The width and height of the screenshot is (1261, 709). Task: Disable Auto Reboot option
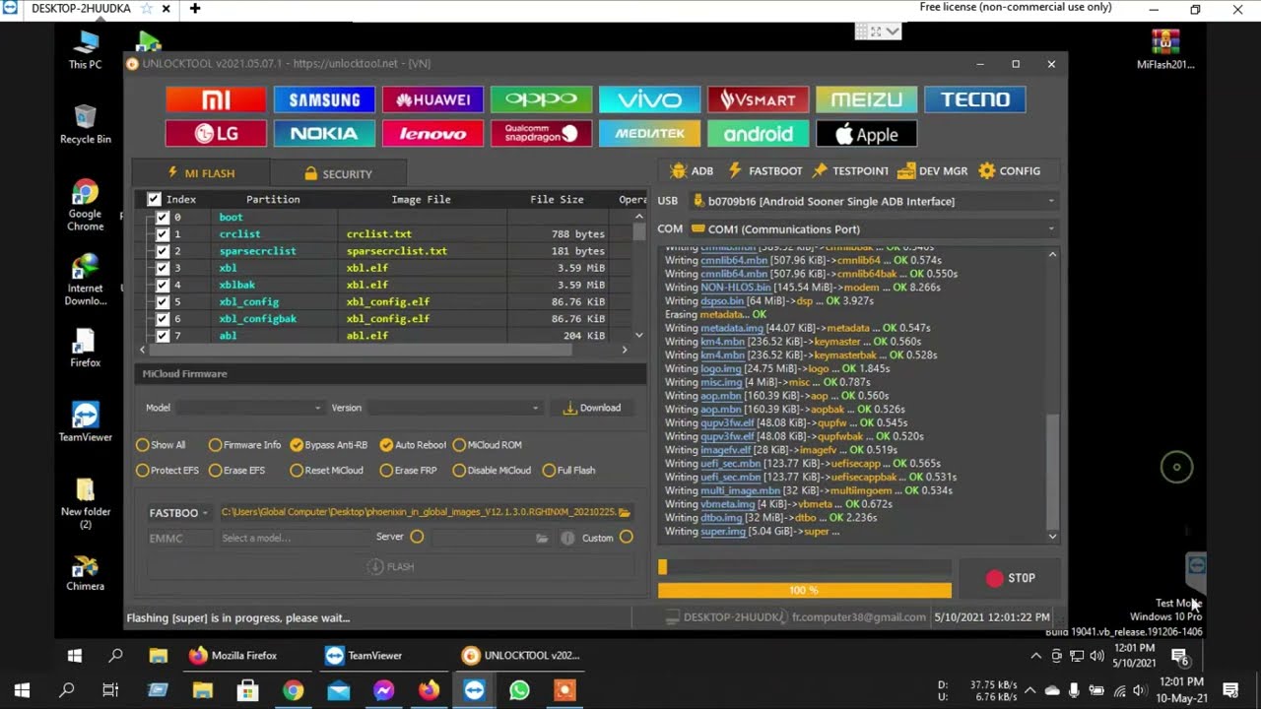[413, 445]
